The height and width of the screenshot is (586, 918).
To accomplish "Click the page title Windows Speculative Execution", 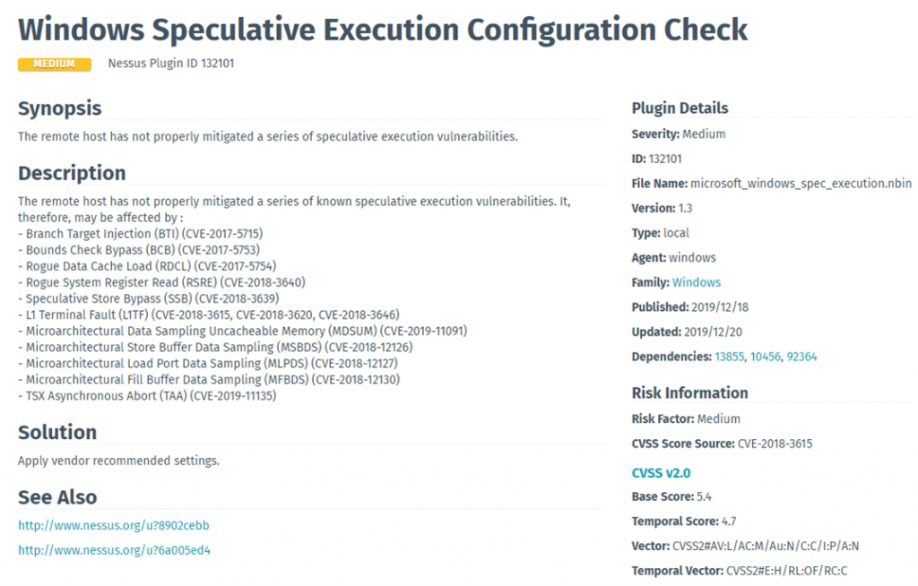I will click(x=383, y=29).
